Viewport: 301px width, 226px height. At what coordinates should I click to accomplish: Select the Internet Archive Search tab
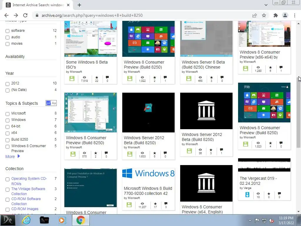click(x=38, y=5)
